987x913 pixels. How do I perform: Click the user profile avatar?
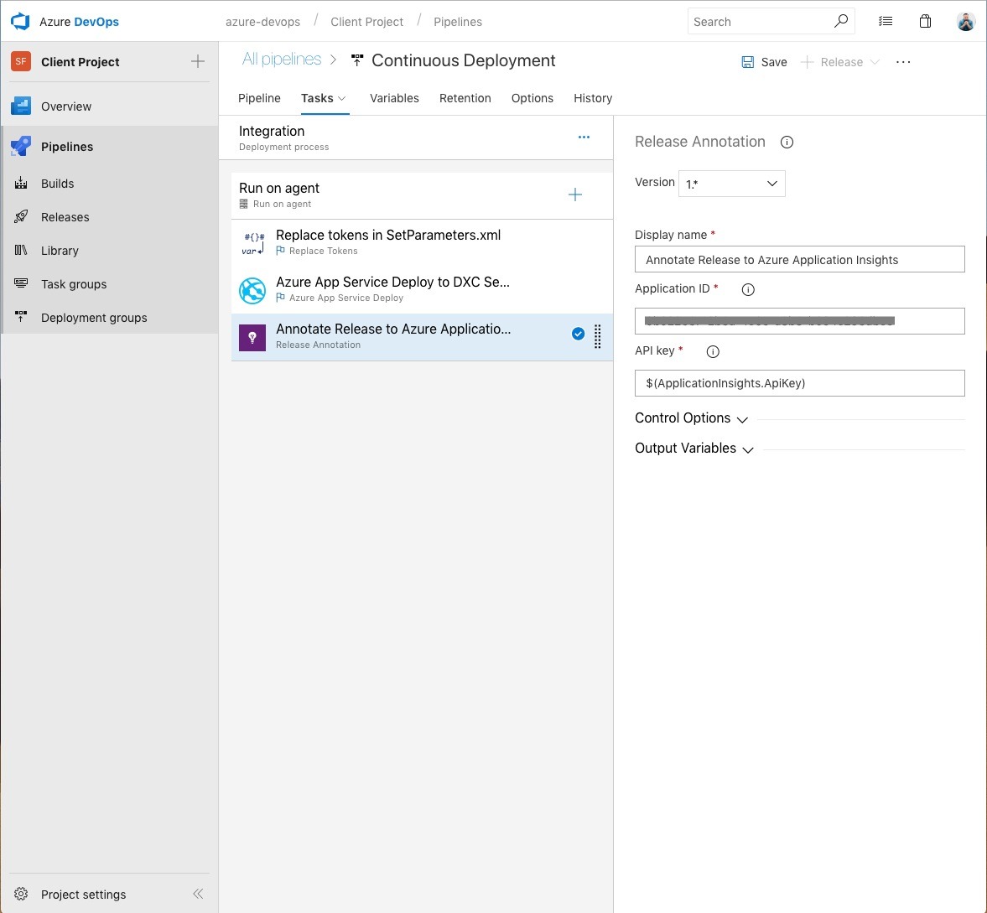(965, 22)
